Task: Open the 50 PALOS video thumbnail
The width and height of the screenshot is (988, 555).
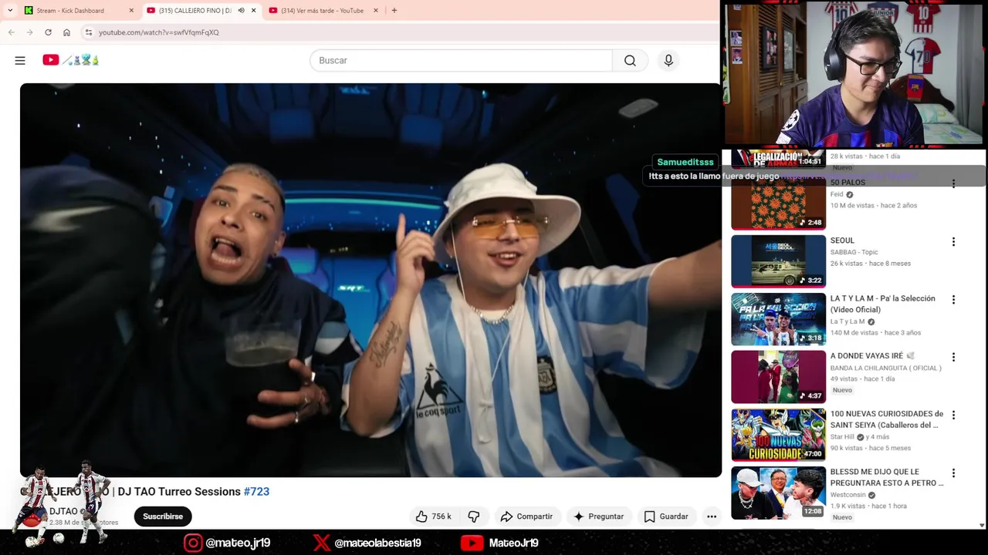Action: pos(778,203)
